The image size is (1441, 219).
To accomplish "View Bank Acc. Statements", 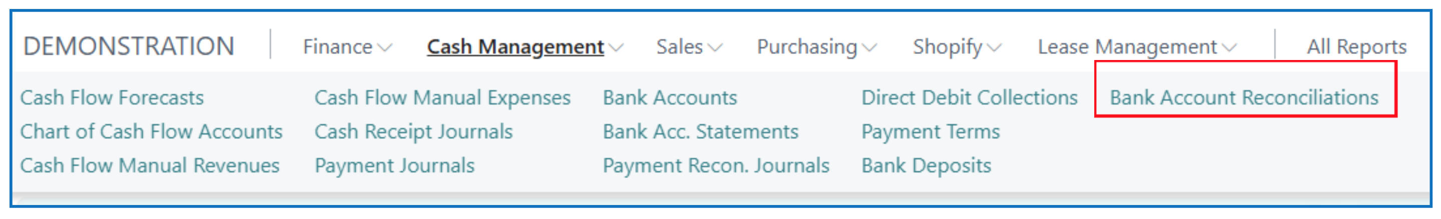I will (700, 132).
